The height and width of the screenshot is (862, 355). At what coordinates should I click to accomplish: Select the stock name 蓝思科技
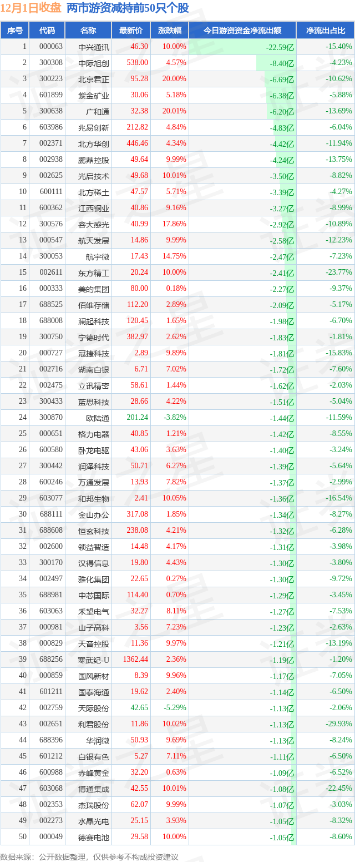[x=94, y=402]
